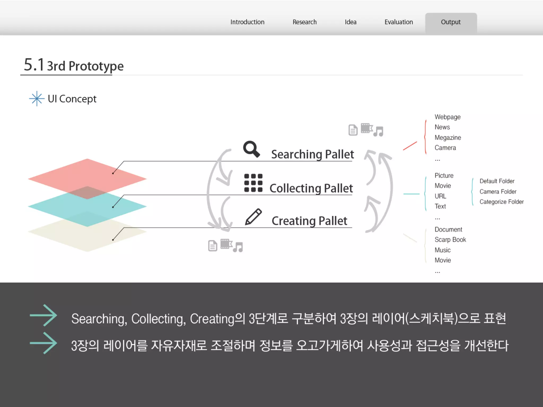Click the Collecting Pallet label
The width and height of the screenshot is (543, 407).
coord(311,188)
